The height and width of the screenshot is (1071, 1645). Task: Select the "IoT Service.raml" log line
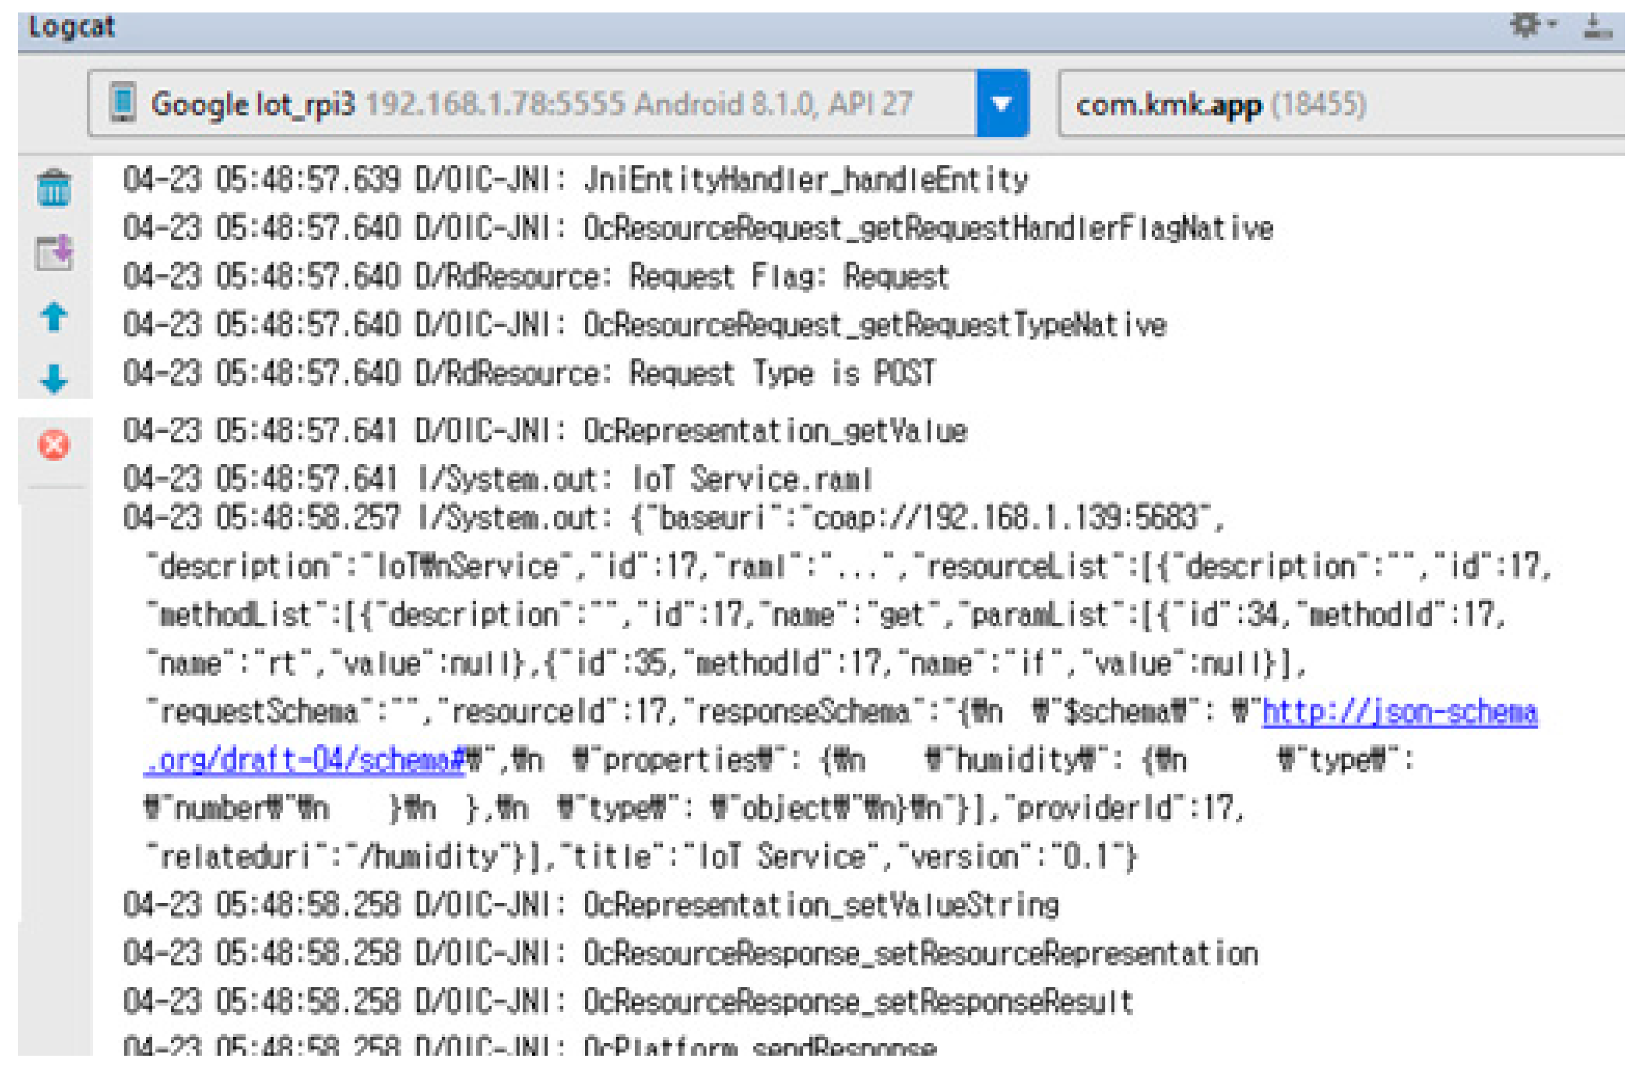[x=498, y=479]
